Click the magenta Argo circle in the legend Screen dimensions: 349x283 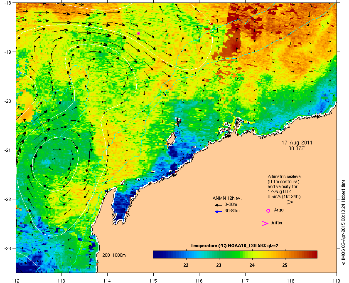(268, 211)
